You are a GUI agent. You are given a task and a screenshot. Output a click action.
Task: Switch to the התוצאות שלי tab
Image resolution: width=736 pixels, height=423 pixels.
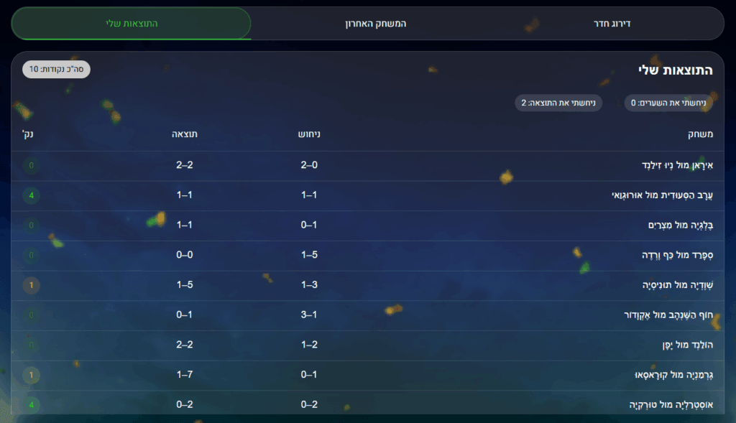pos(131,24)
